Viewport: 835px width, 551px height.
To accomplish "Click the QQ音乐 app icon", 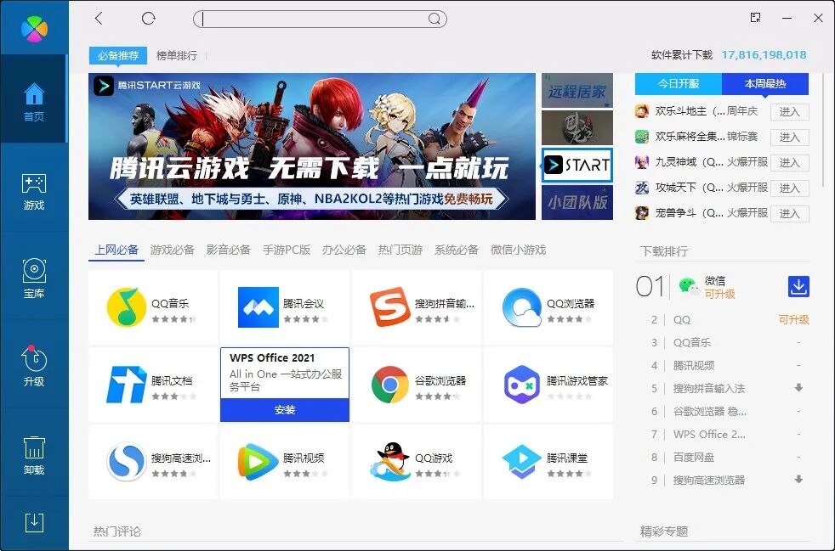I will pos(126,307).
